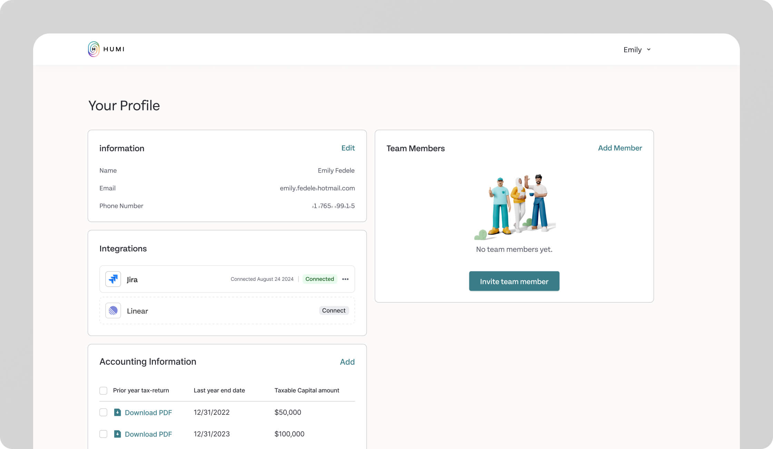
Task: Click the PDF download icon for 12/31/2023
Action: (x=117, y=434)
